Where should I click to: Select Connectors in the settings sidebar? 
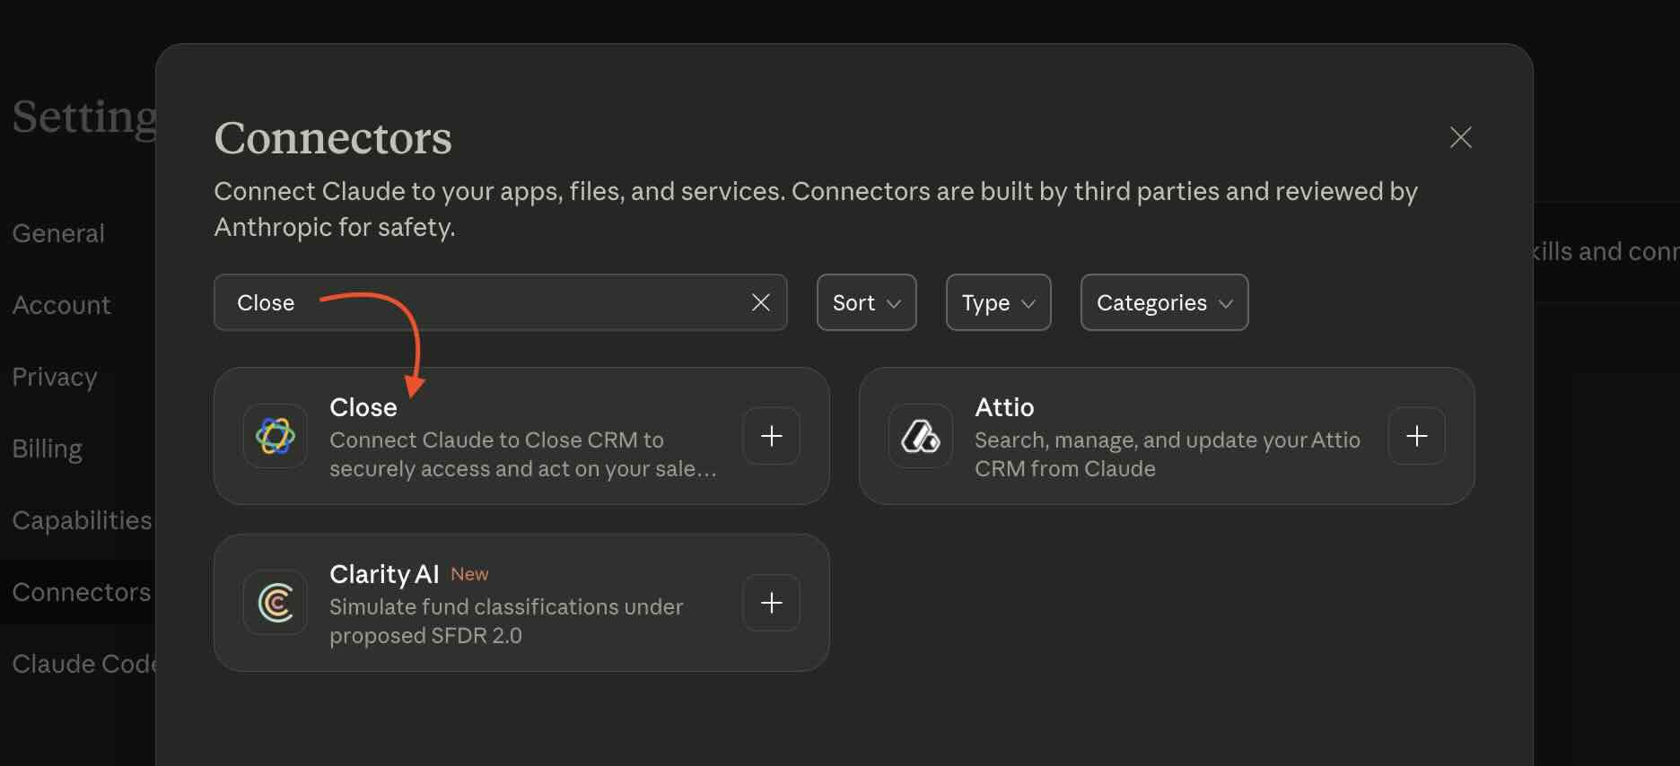(81, 592)
